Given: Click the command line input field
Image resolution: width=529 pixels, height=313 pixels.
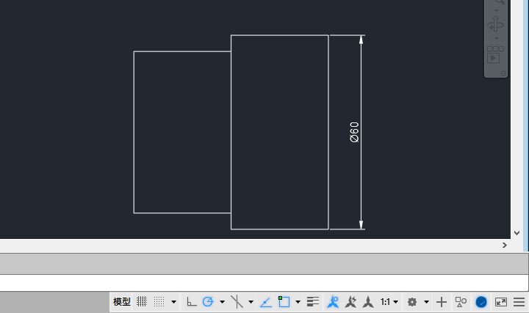Looking at the screenshot, I should [x=264, y=283].
